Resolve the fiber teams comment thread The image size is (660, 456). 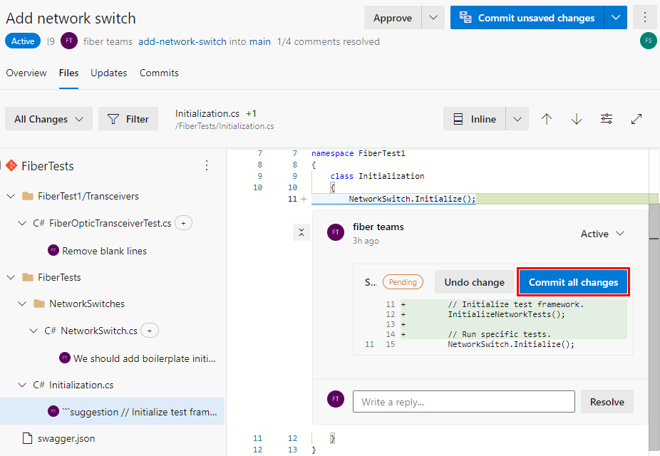pyautogui.click(x=607, y=401)
